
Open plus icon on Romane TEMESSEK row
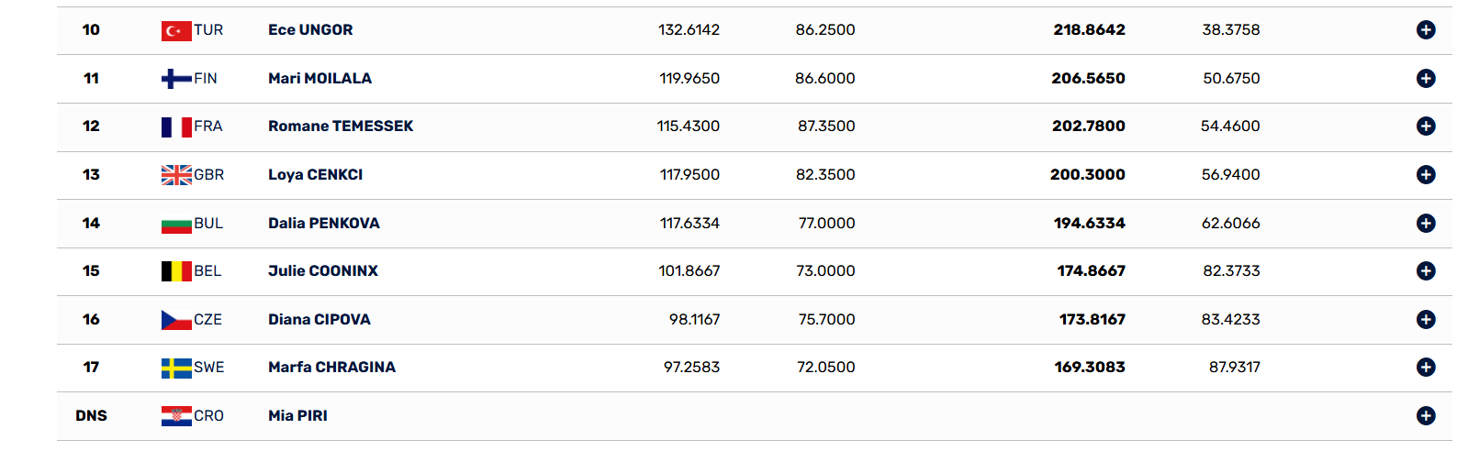pos(1425,126)
